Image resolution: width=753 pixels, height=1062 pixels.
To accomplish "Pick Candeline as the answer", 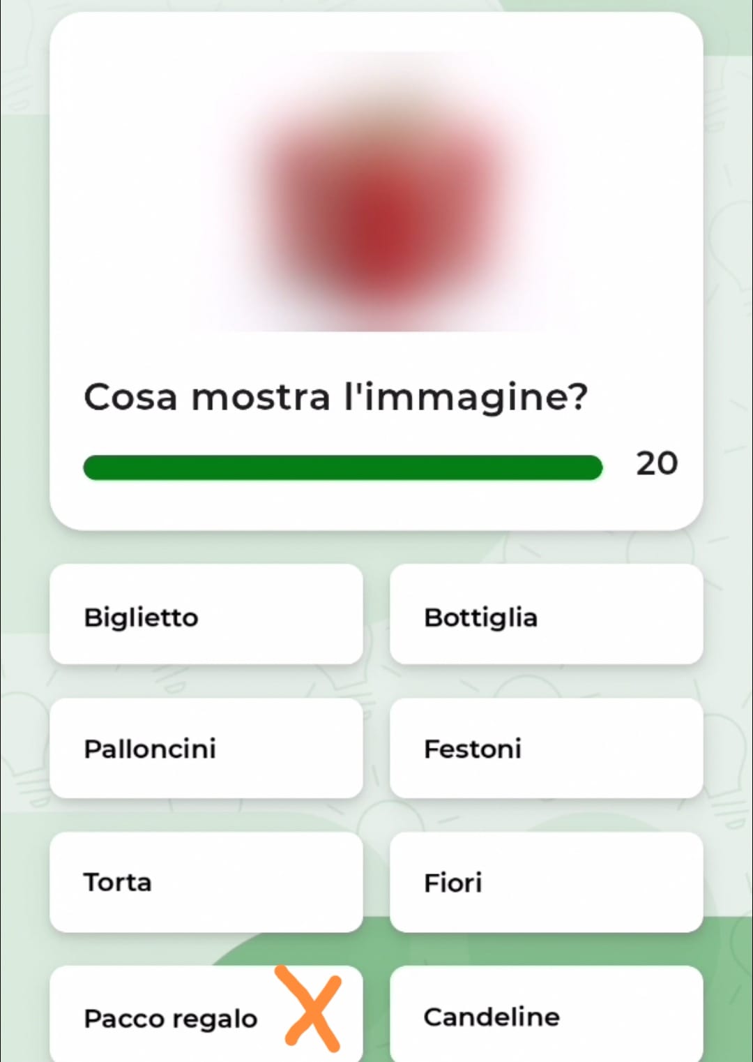I will click(x=546, y=1016).
